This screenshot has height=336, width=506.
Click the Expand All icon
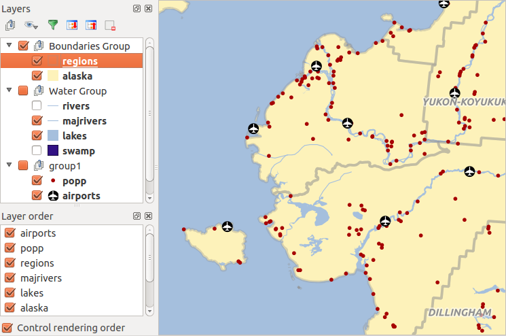tap(71, 25)
